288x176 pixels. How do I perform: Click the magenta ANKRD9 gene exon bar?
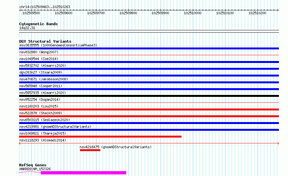[x=83, y=173]
